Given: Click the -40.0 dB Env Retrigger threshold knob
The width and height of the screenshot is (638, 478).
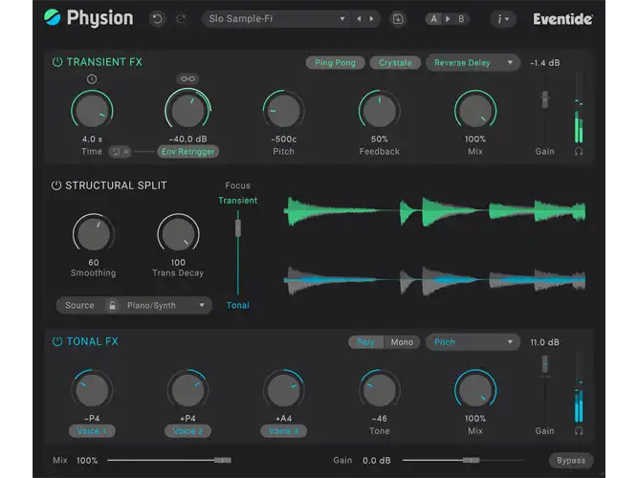Looking at the screenshot, I should point(187,111).
